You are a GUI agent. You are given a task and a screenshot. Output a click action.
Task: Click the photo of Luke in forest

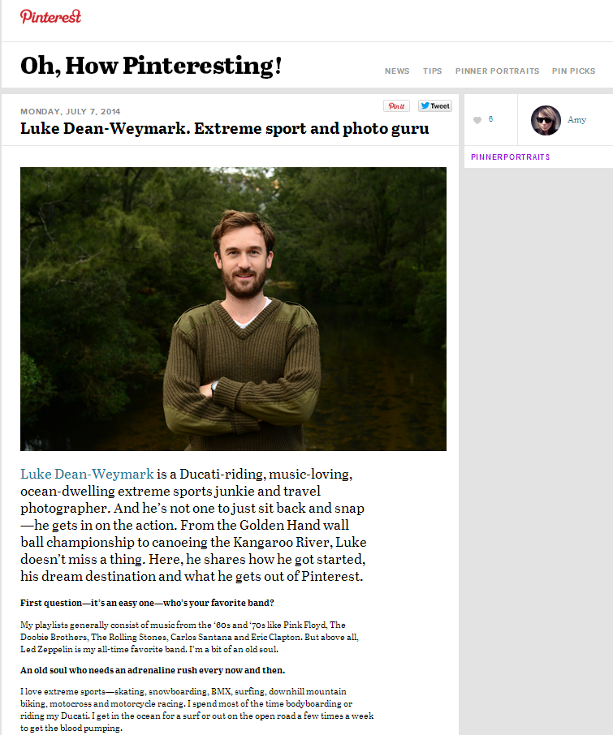pos(233,309)
